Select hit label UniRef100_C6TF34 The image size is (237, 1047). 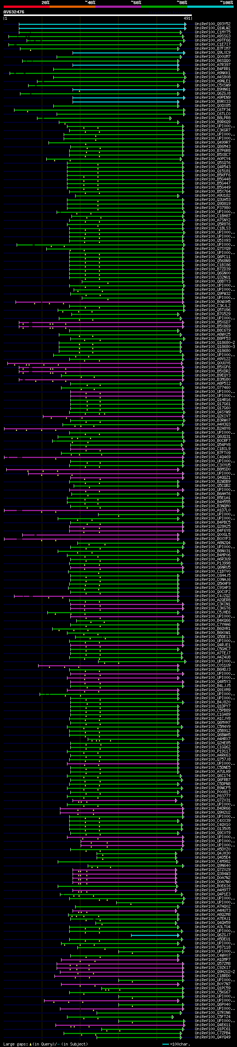click(213, 110)
